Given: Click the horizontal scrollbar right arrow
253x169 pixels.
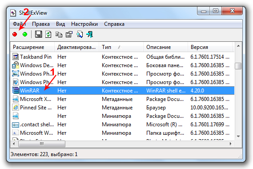Looking at the screenshot, I should click(231, 144).
